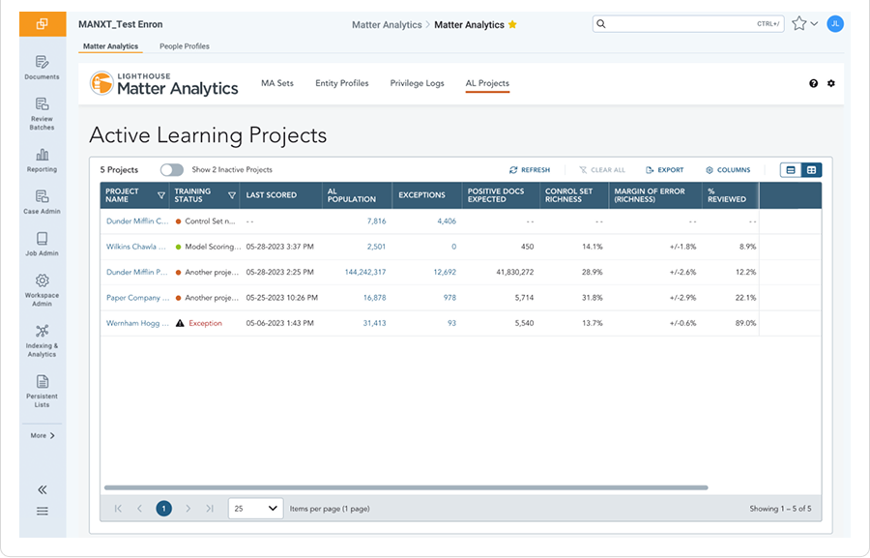The width and height of the screenshot is (870, 558).
Task: Click the red Exception status text
Action: (x=205, y=323)
